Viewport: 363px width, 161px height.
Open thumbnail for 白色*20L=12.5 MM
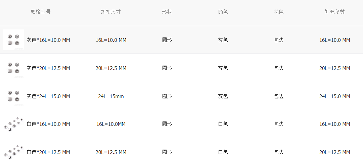(14, 151)
